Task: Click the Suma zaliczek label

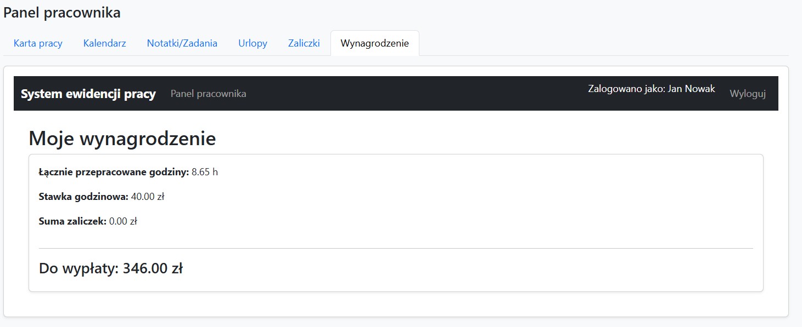Action: (72, 221)
